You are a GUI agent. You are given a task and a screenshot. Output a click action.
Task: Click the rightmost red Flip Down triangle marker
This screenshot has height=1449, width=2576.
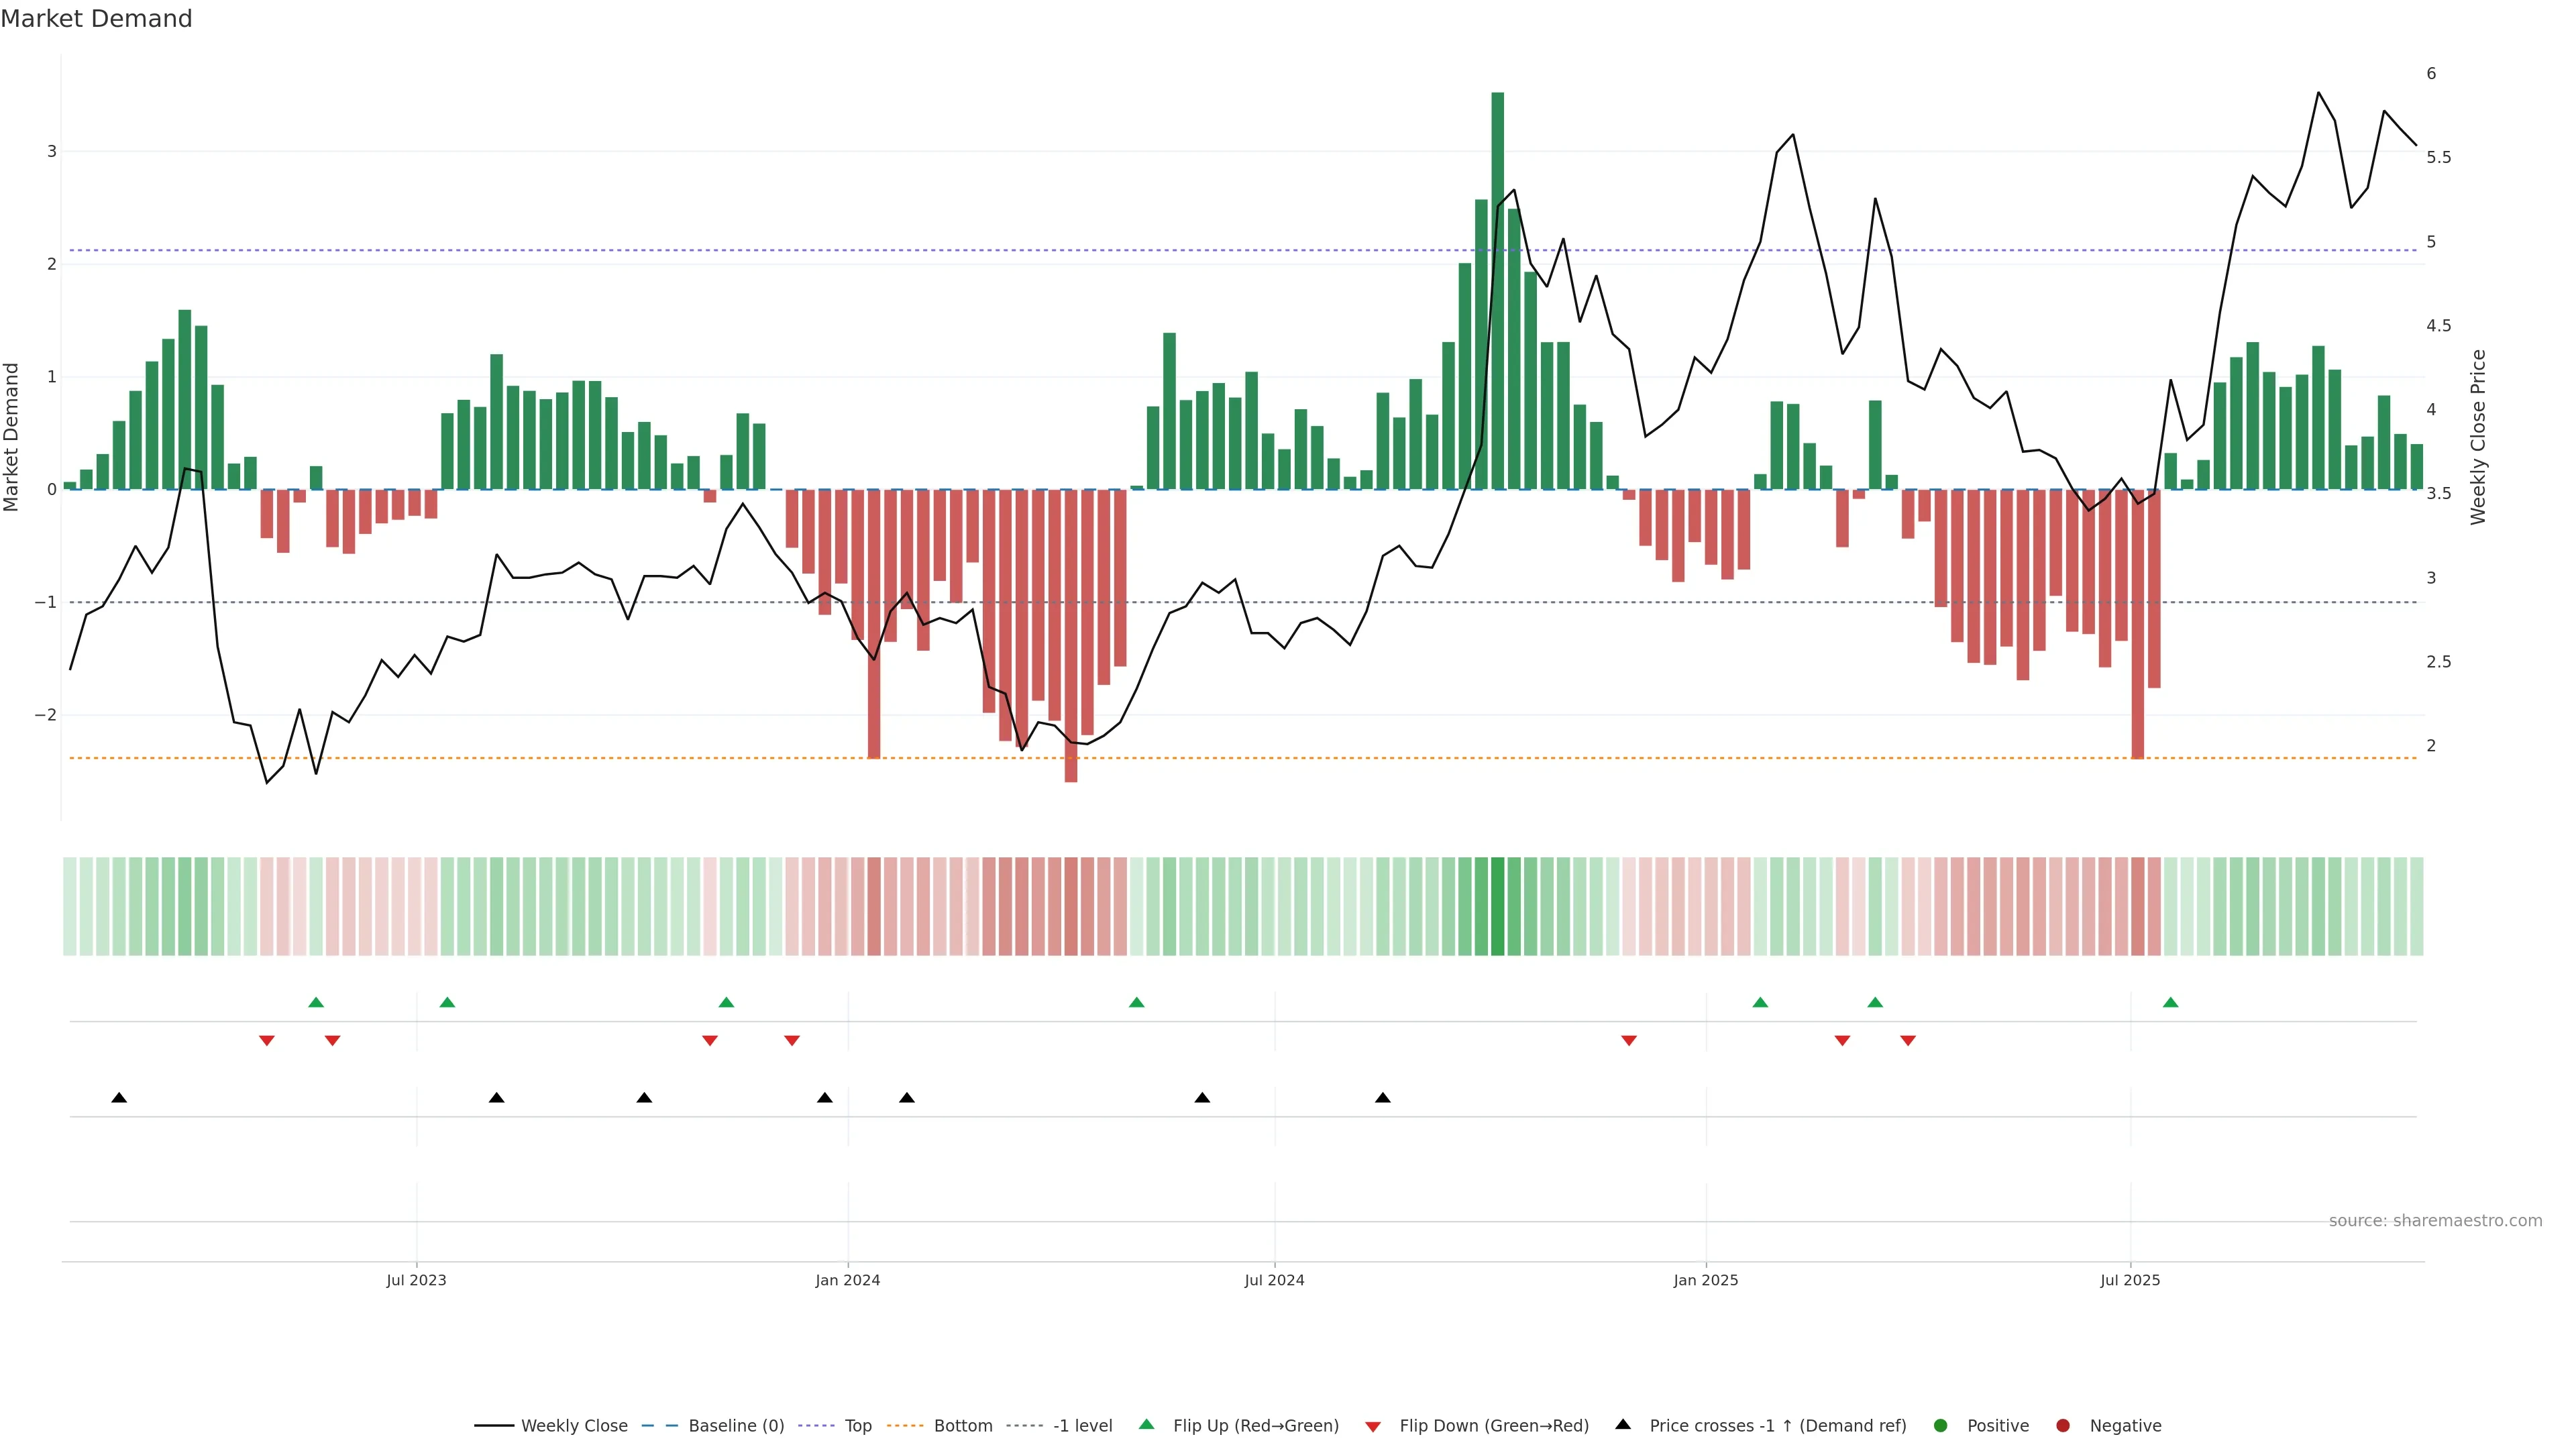(x=1908, y=1041)
